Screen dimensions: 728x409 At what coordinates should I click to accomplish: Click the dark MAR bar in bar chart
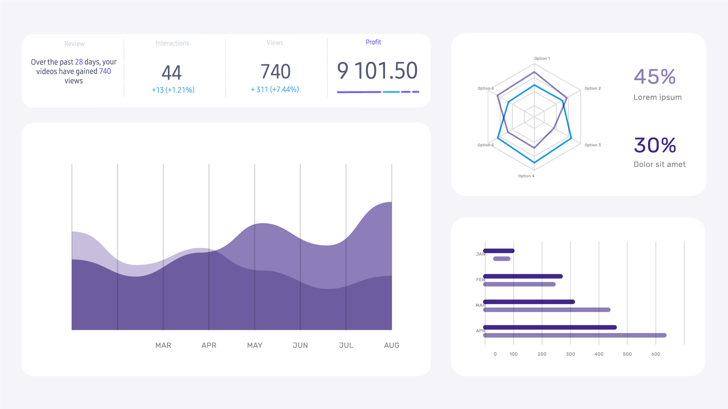529,302
